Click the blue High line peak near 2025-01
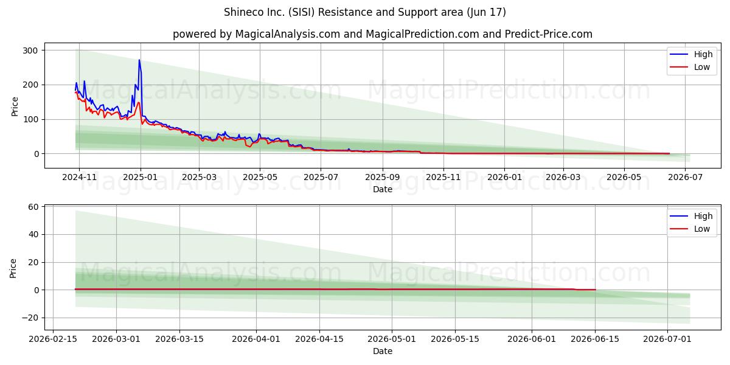 [139, 60]
